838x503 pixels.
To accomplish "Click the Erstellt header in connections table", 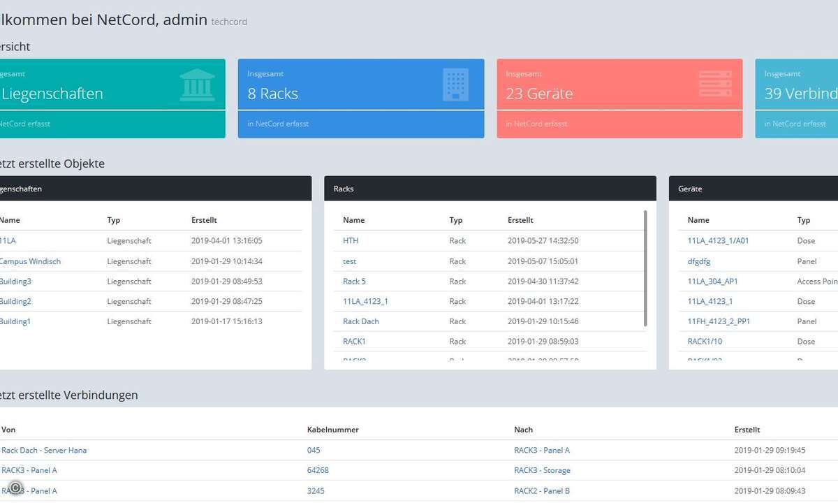I will (747, 430).
